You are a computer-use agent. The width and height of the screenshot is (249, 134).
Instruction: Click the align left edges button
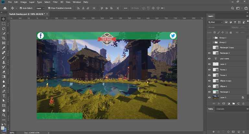(x=78, y=8)
